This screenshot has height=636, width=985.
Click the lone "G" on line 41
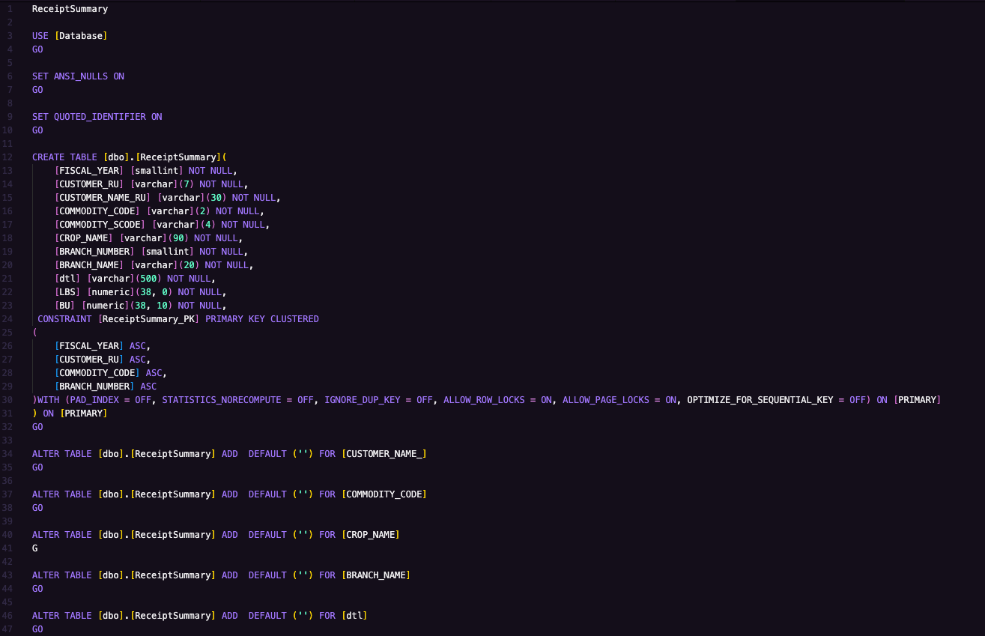(35, 548)
